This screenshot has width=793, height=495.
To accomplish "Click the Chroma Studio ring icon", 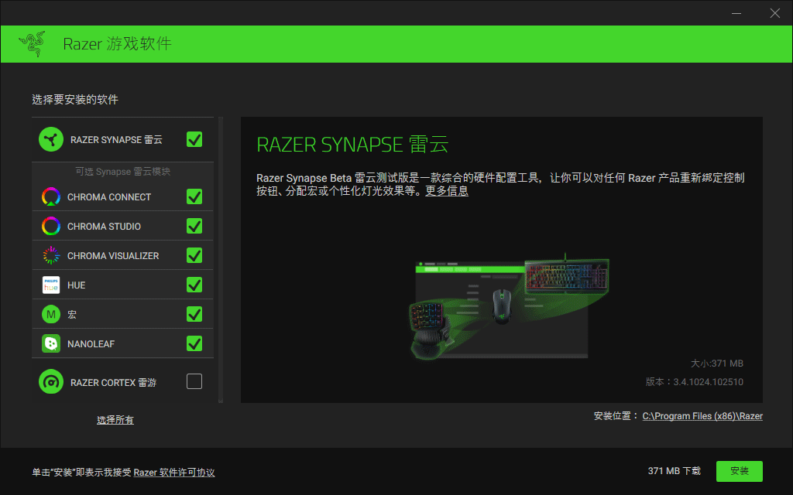I will pos(51,226).
